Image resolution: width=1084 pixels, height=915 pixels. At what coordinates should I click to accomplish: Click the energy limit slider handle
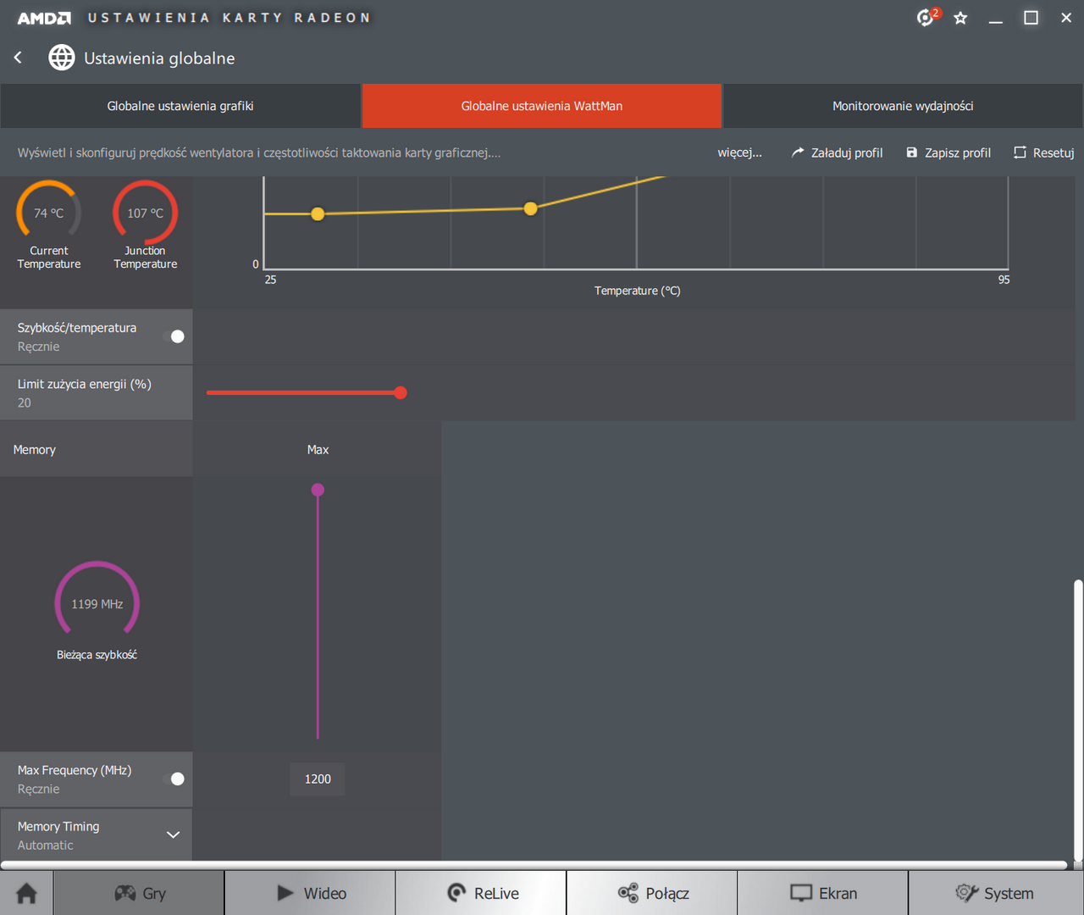point(401,392)
